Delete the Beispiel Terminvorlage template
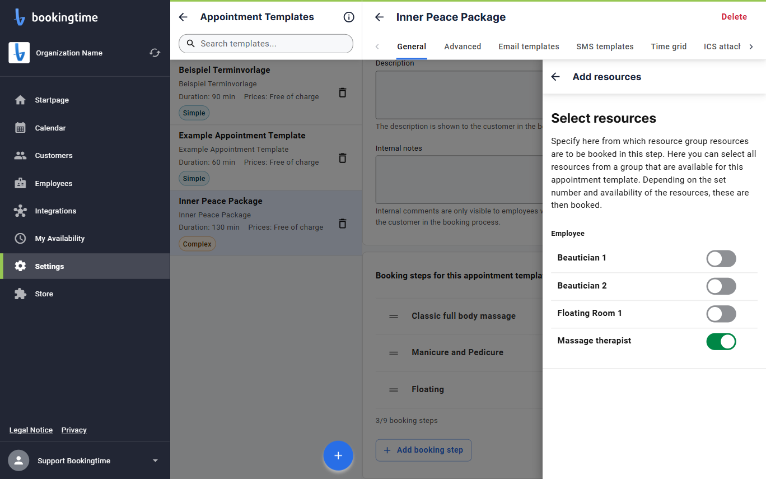Viewport: 766px width, 479px height. pos(343,92)
